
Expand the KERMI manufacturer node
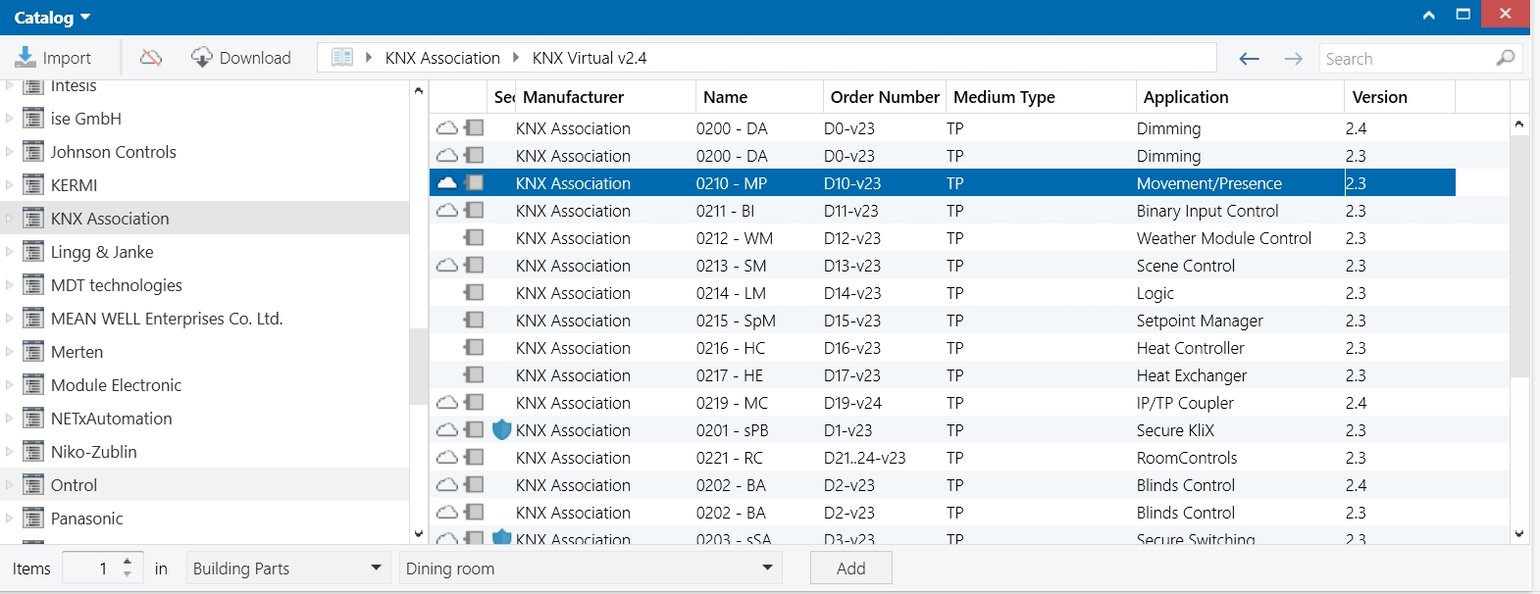click(x=10, y=185)
